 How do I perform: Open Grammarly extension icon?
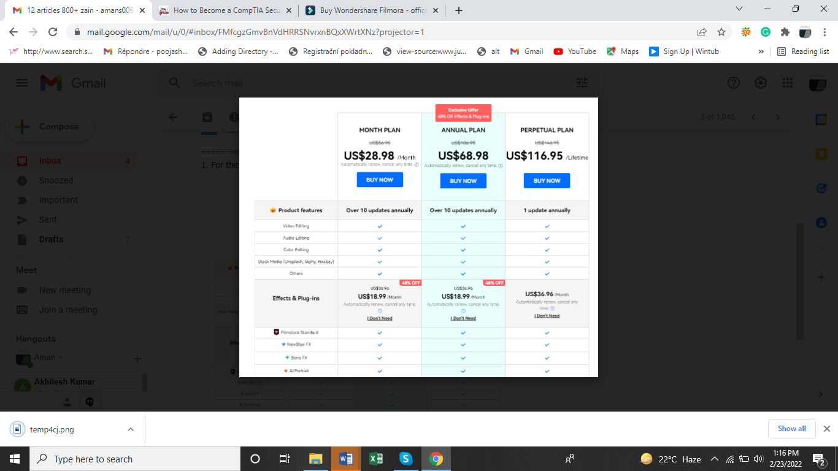coord(766,32)
